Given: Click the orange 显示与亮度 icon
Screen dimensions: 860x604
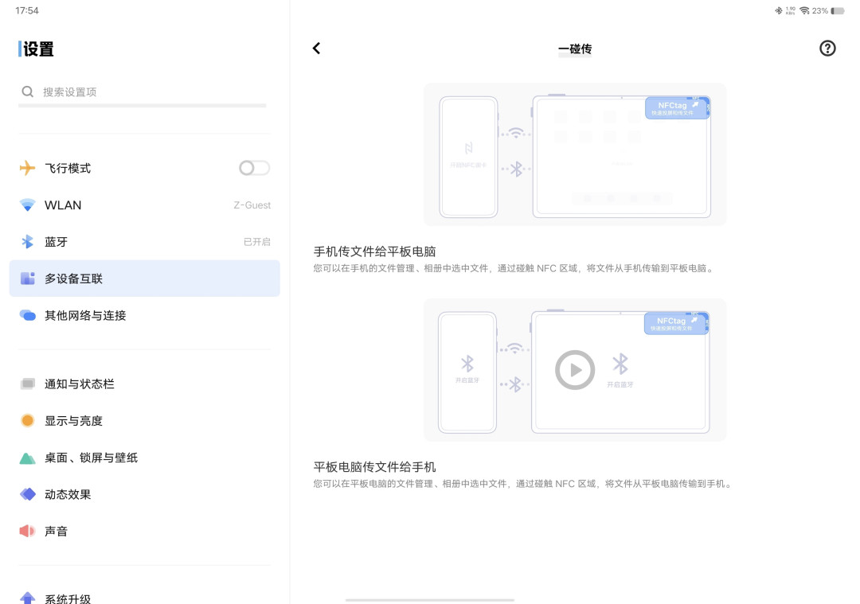Looking at the screenshot, I should pyautogui.click(x=27, y=420).
